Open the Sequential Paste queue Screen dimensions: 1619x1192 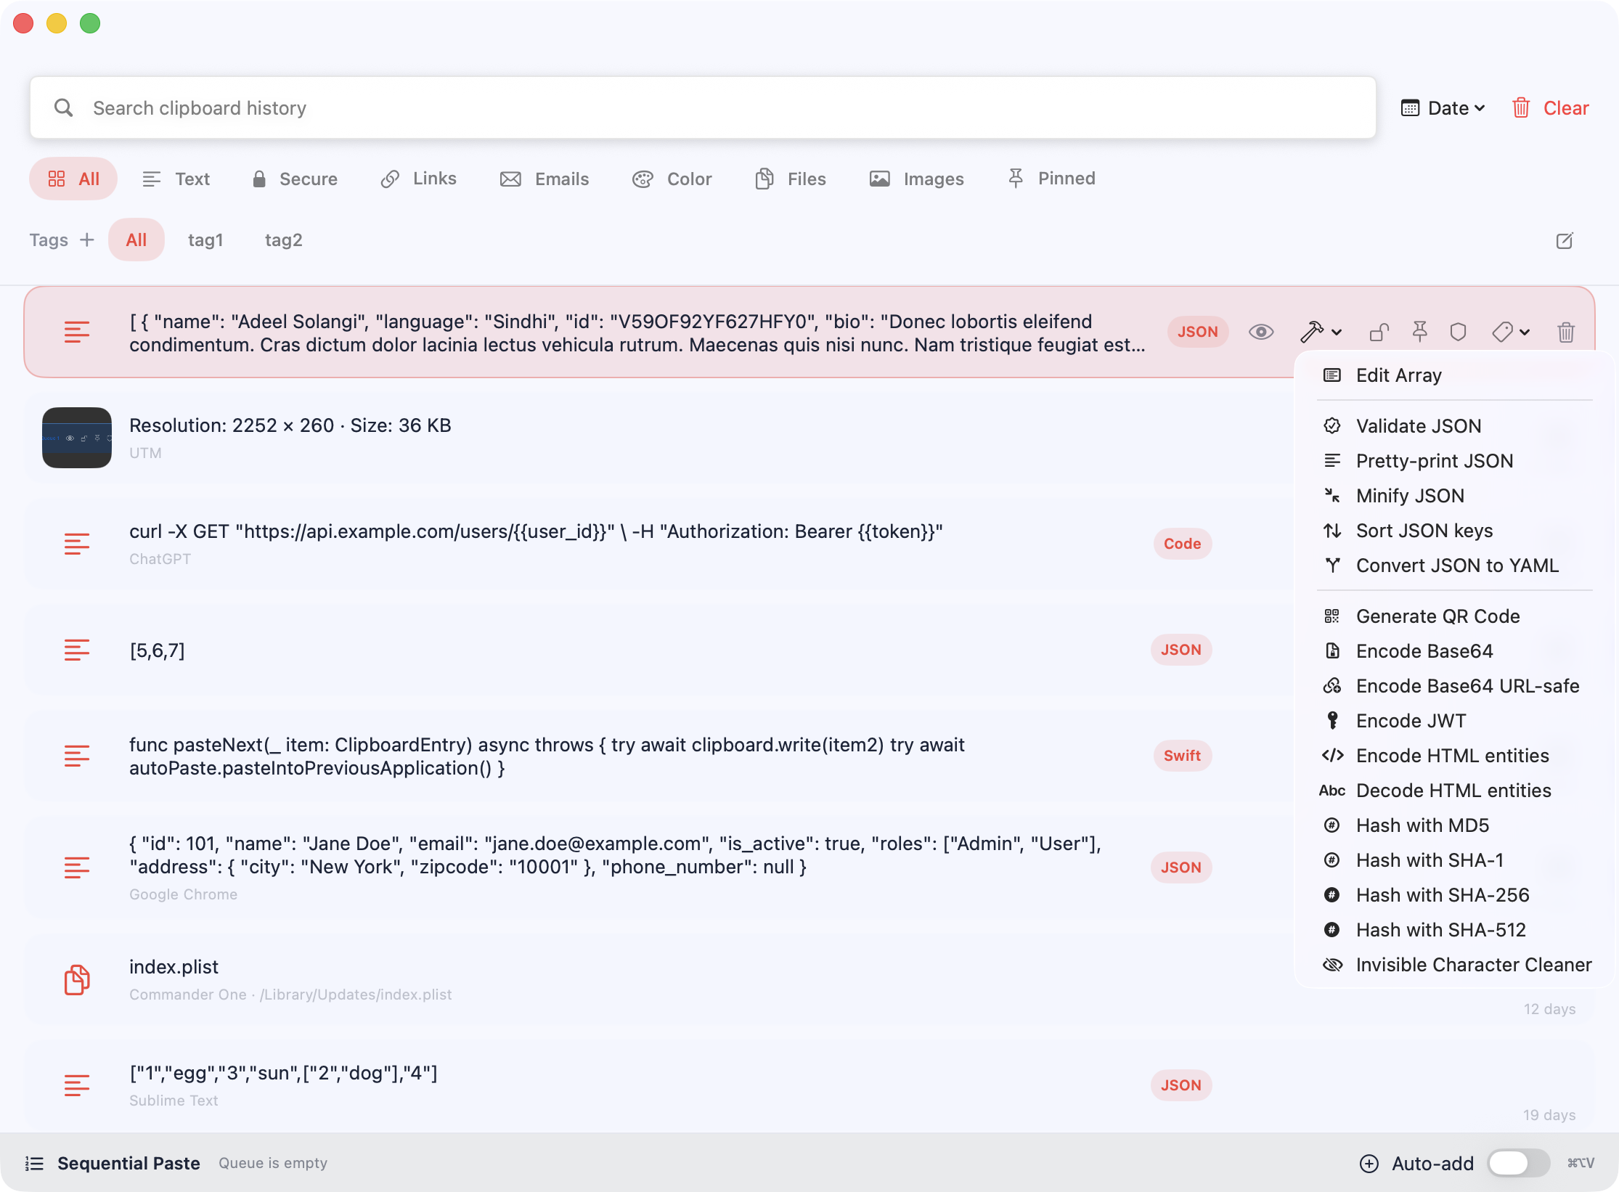tap(113, 1163)
